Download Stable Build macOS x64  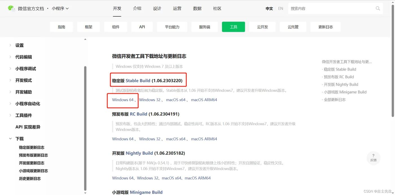coord(176,100)
